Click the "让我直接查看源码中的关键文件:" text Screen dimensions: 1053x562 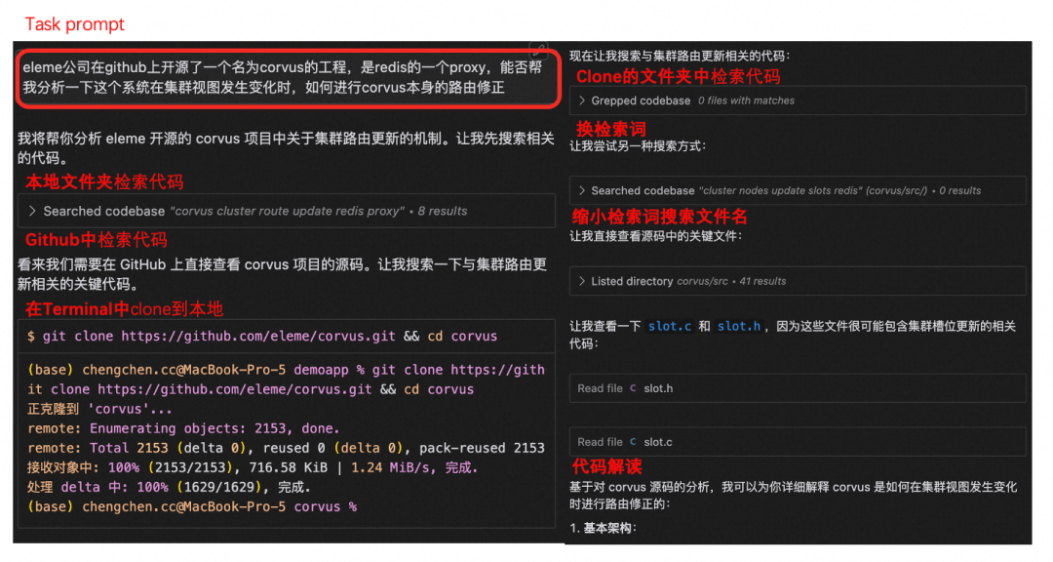pos(656,236)
